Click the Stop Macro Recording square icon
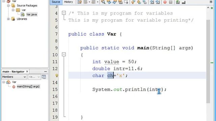Viewport: 216px width, 121px height. (170, 2)
